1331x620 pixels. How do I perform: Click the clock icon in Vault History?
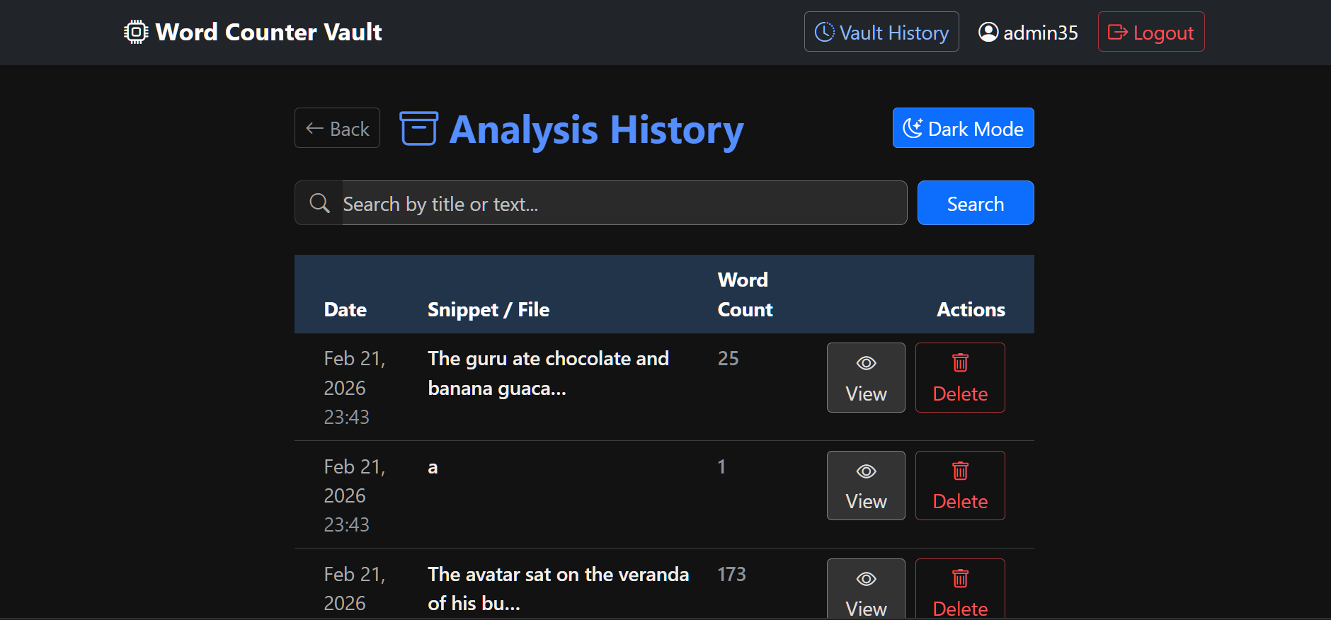[824, 32]
